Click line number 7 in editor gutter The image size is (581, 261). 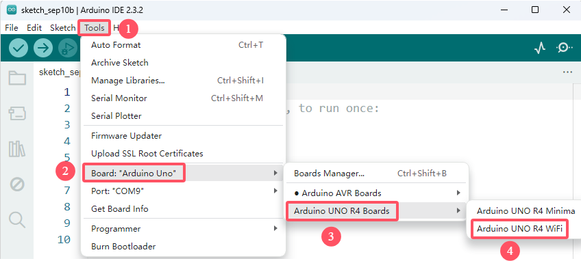pyautogui.click(x=66, y=191)
